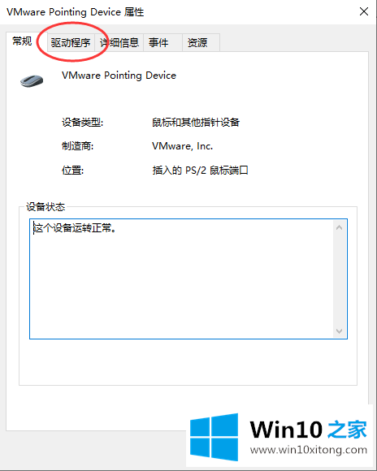Click inside the 设备状态 text box
The width and height of the screenshot is (377, 471).
181,279
